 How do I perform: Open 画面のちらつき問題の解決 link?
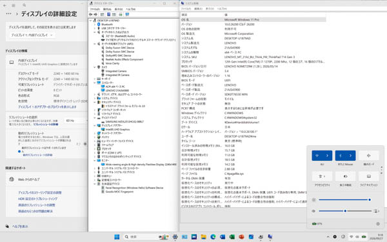click(35, 212)
